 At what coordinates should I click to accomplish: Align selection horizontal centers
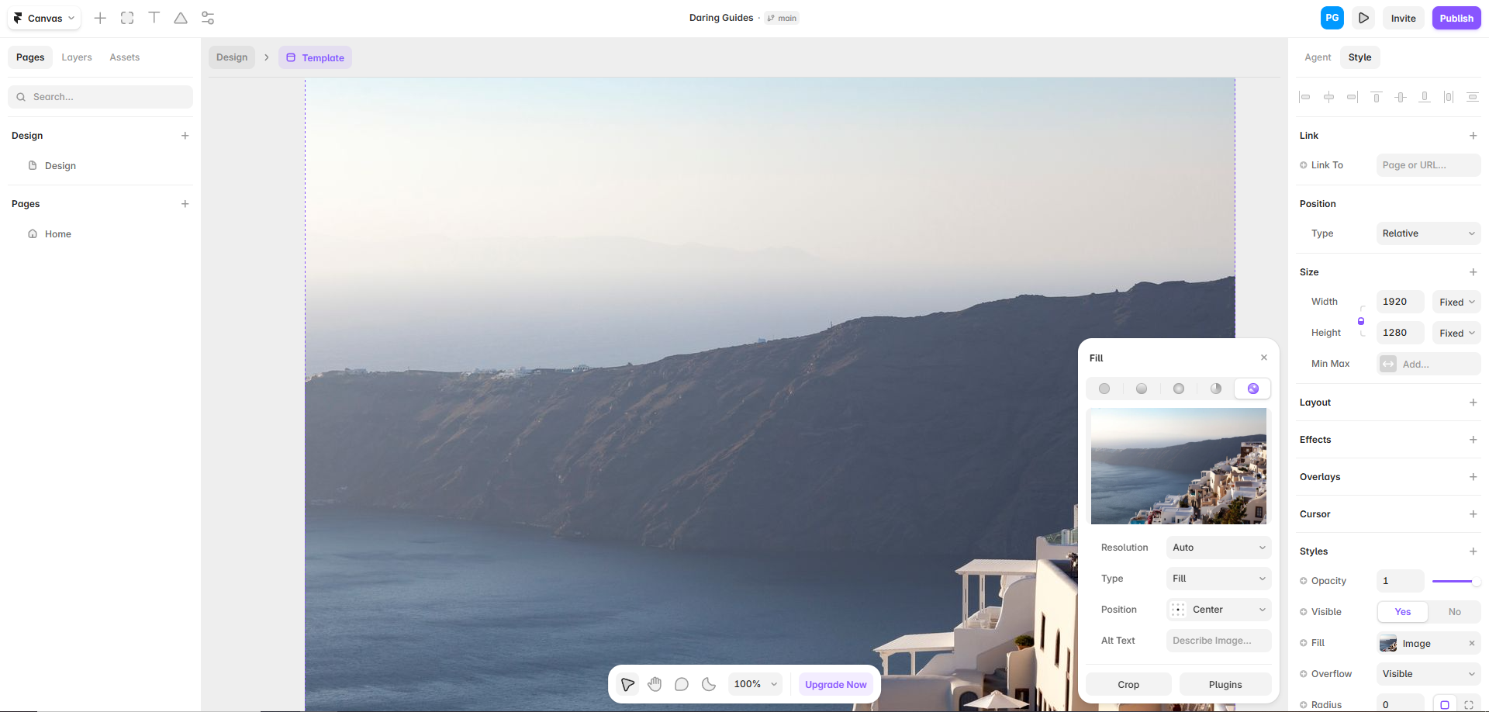click(x=1329, y=97)
